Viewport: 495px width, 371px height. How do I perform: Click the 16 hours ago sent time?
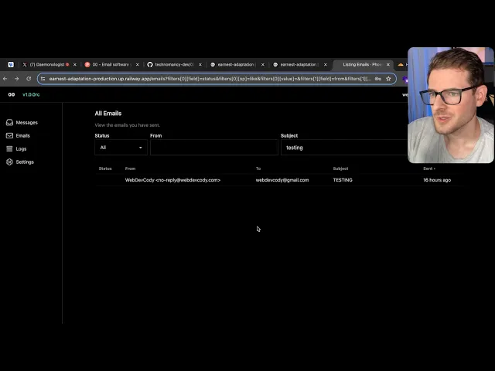click(437, 180)
